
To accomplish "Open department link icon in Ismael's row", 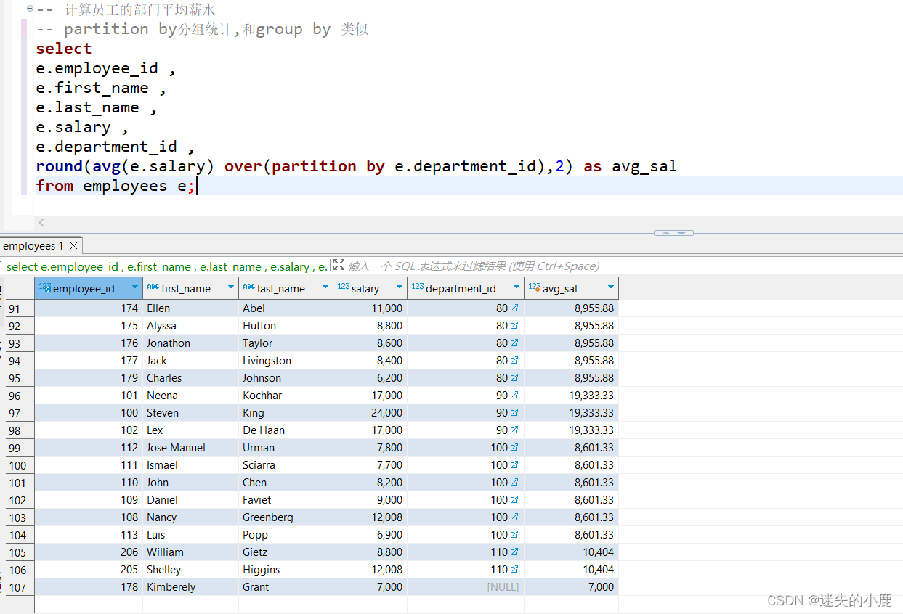I will click(x=514, y=464).
